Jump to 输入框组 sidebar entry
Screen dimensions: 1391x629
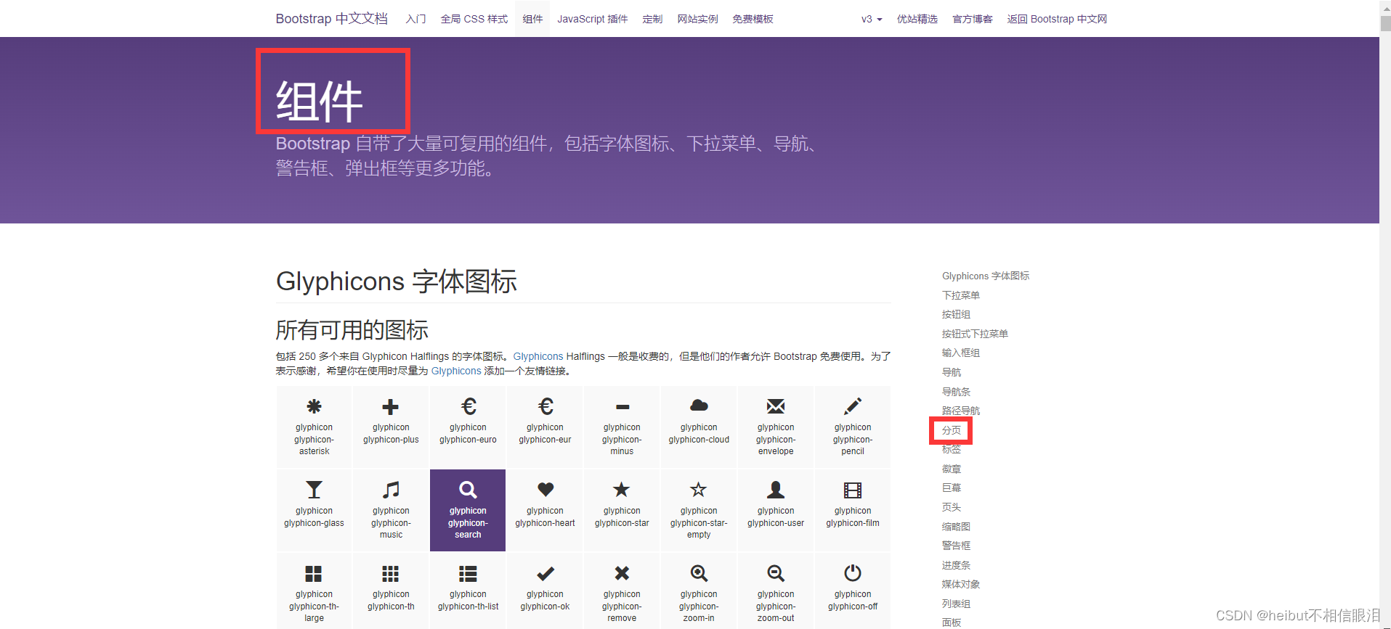click(x=961, y=353)
